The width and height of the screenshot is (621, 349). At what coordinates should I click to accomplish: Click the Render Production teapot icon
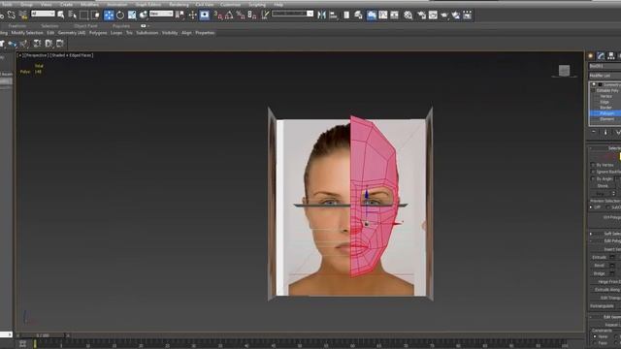(444, 16)
